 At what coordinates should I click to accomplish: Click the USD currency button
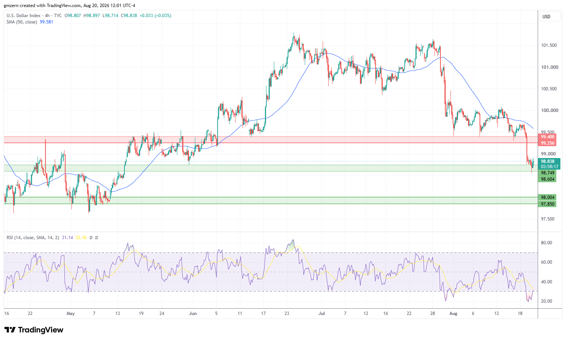(x=550, y=16)
